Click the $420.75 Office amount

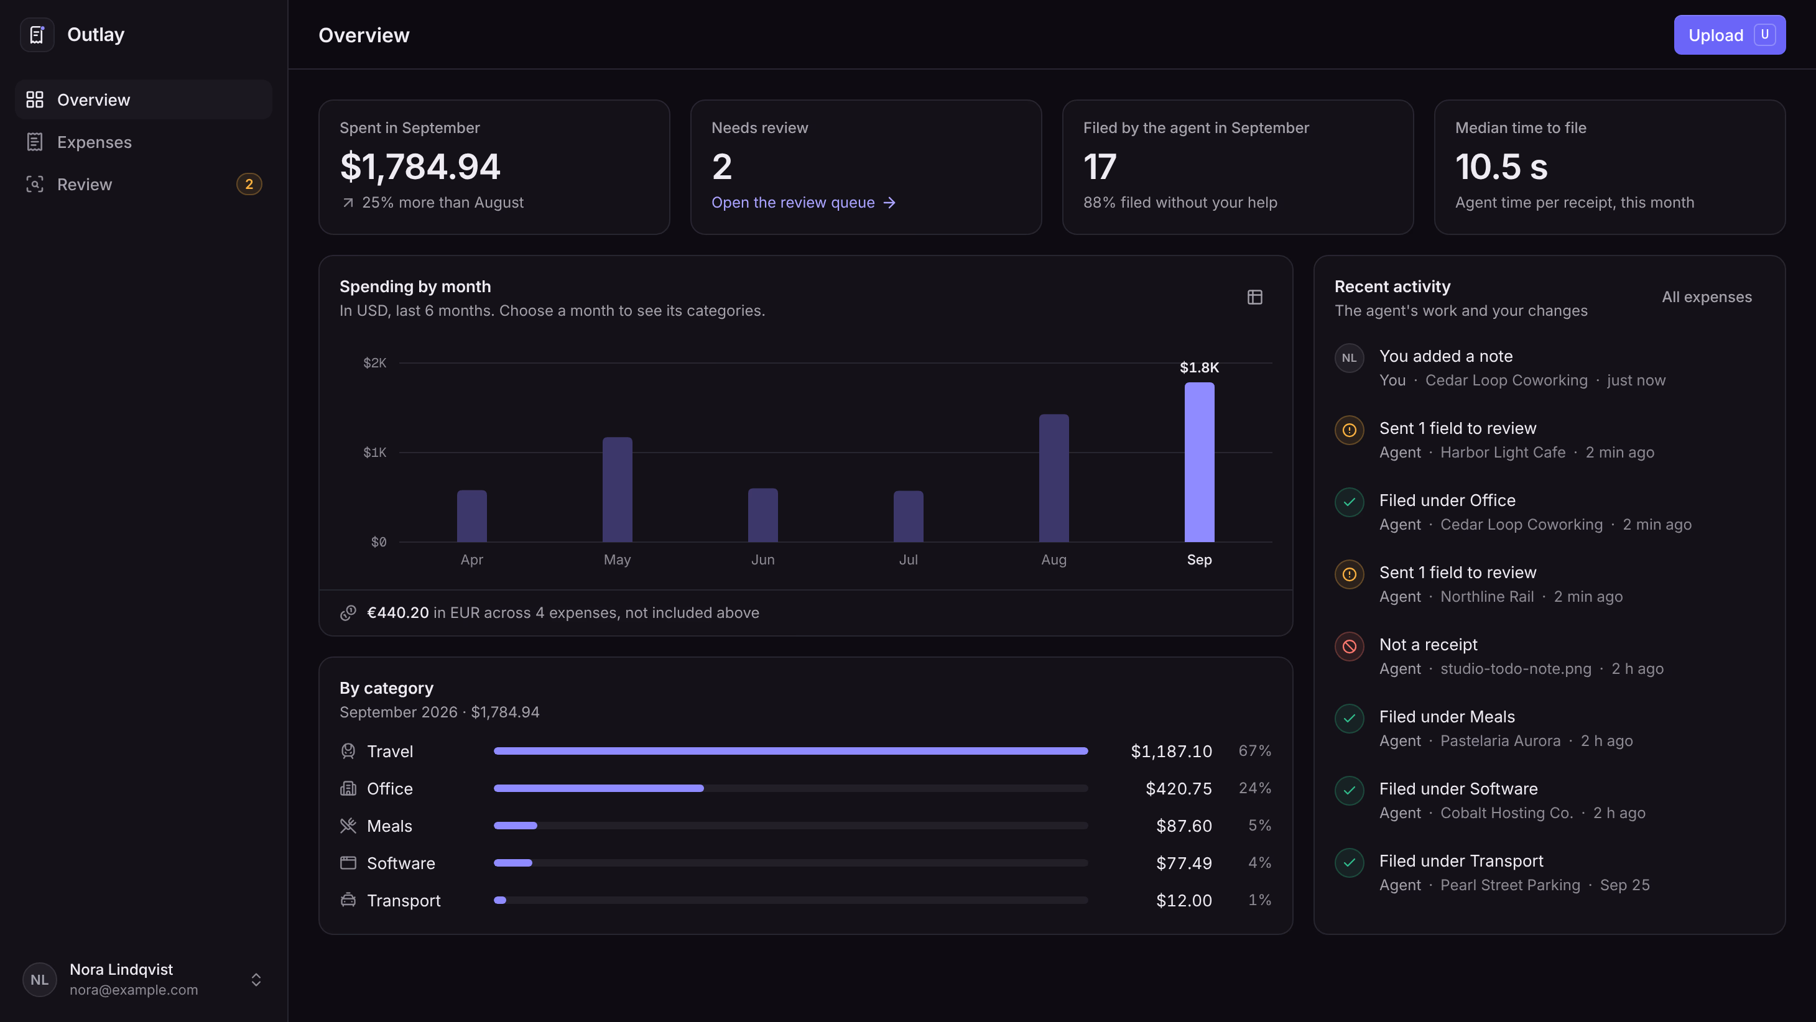coord(1179,788)
